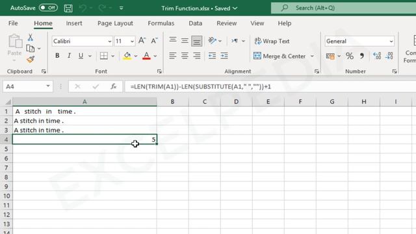Viewport: 416px width, 234px height.
Task: Toggle Bold formatting
Action: (x=57, y=56)
